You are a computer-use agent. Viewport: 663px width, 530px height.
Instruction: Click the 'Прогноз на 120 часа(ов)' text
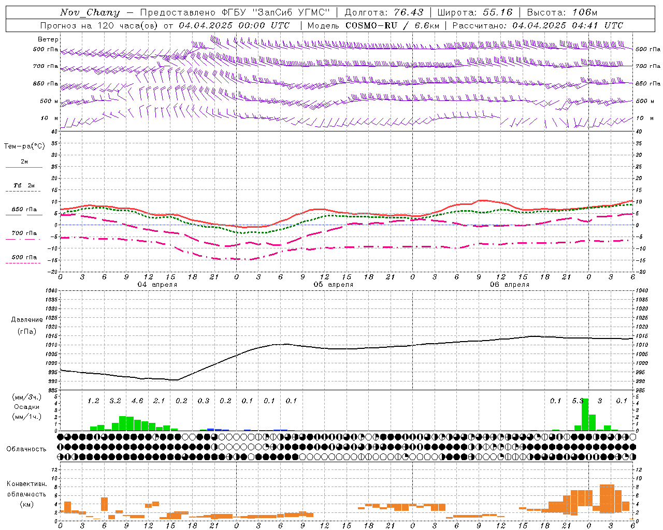click(99, 25)
